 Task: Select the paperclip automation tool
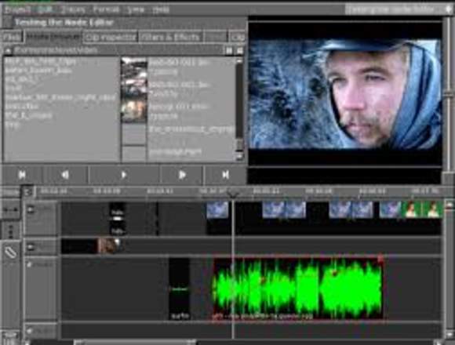[11, 252]
